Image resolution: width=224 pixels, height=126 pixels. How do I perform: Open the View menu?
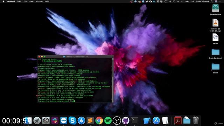(x=31, y=1)
